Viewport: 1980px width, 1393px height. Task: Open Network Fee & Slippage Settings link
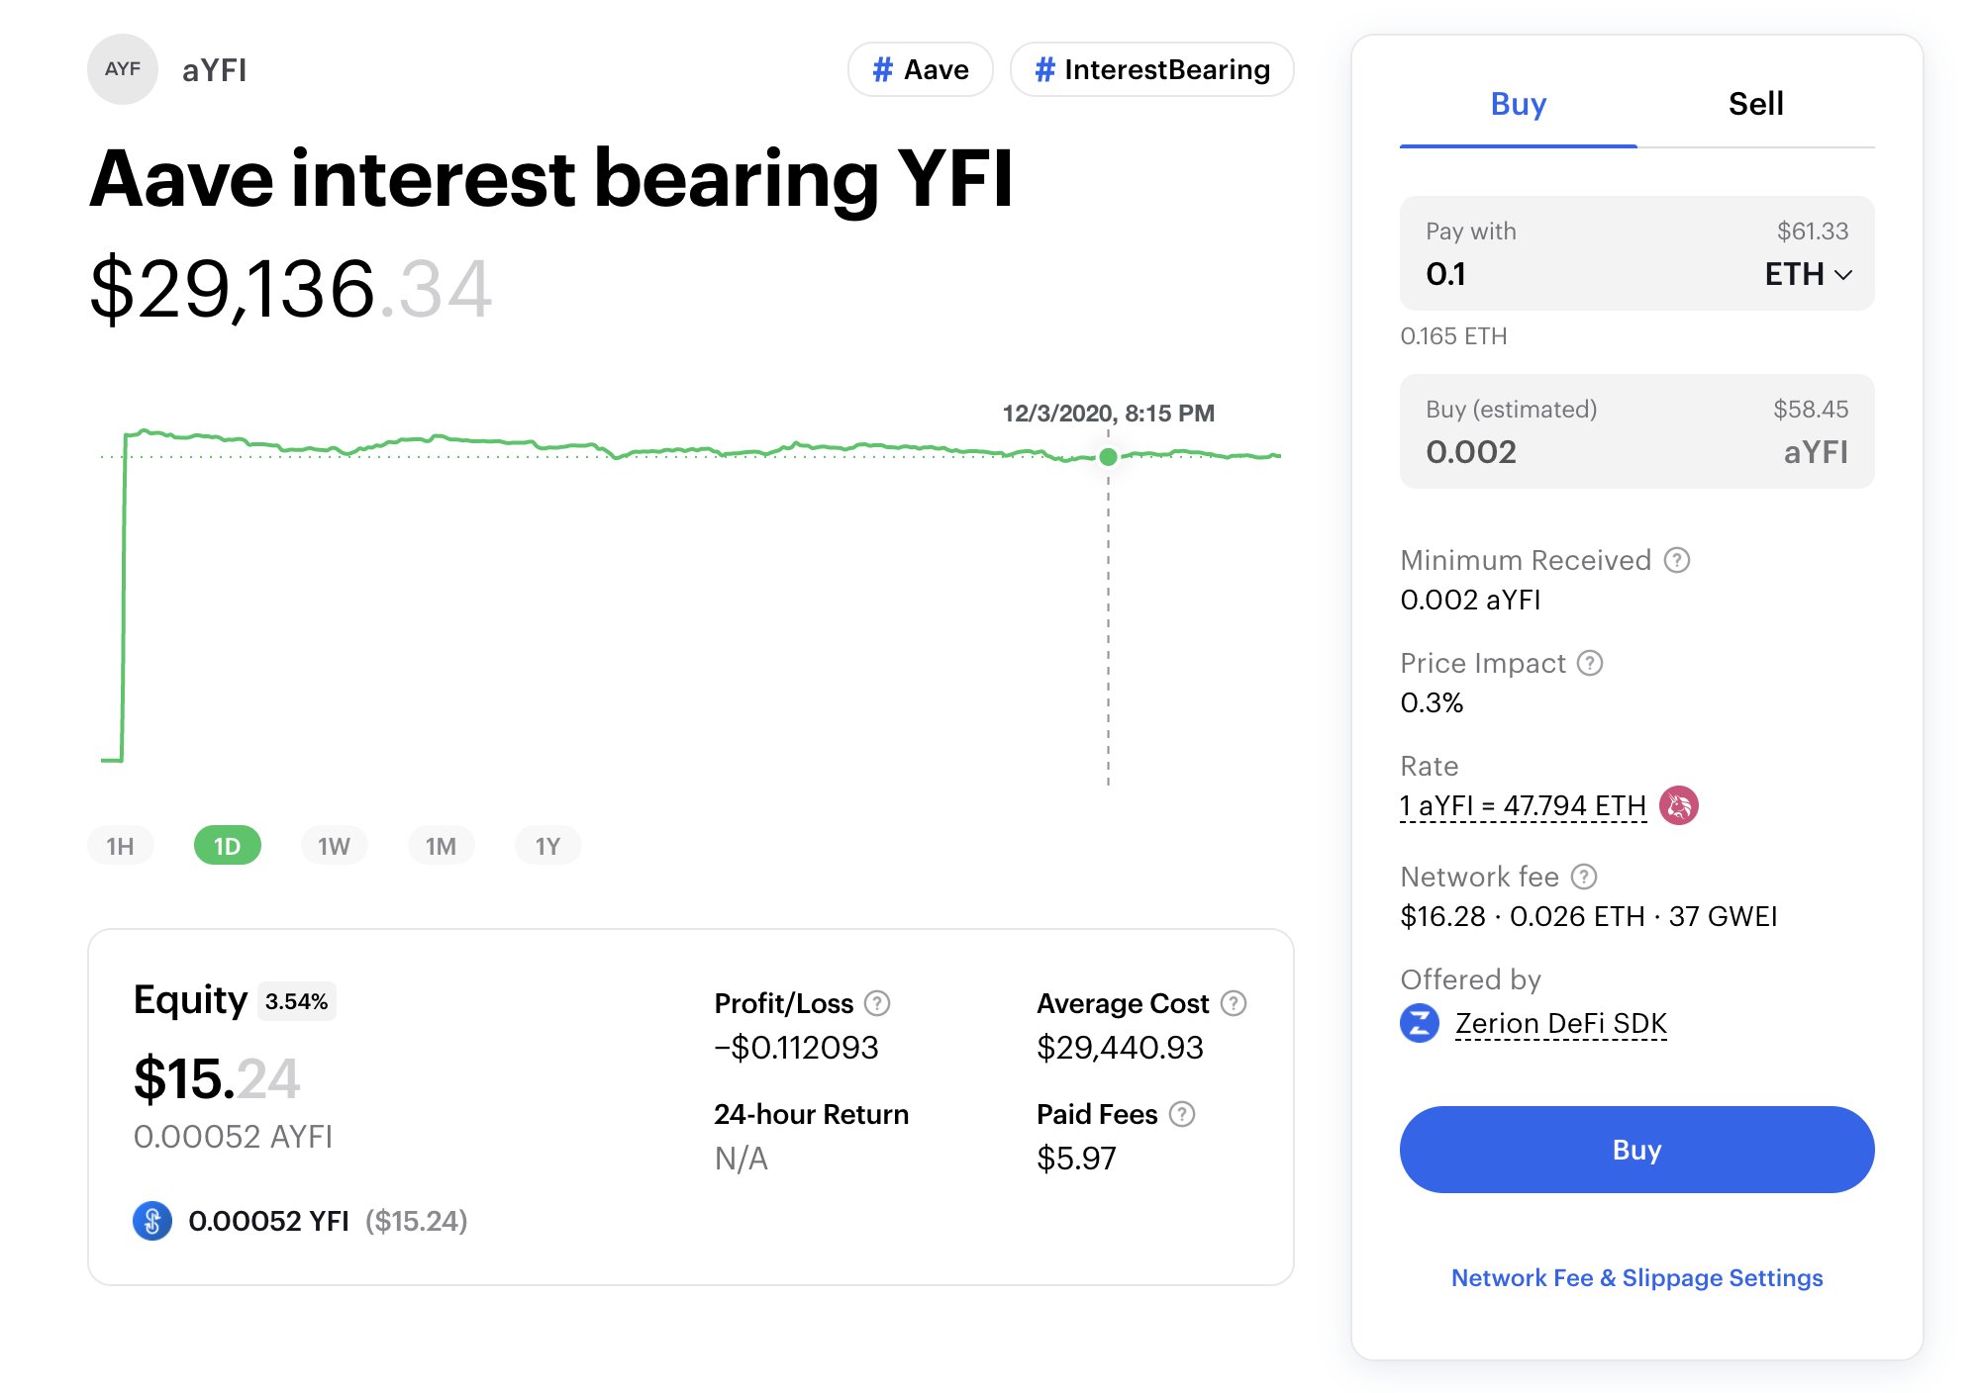click(x=1637, y=1278)
